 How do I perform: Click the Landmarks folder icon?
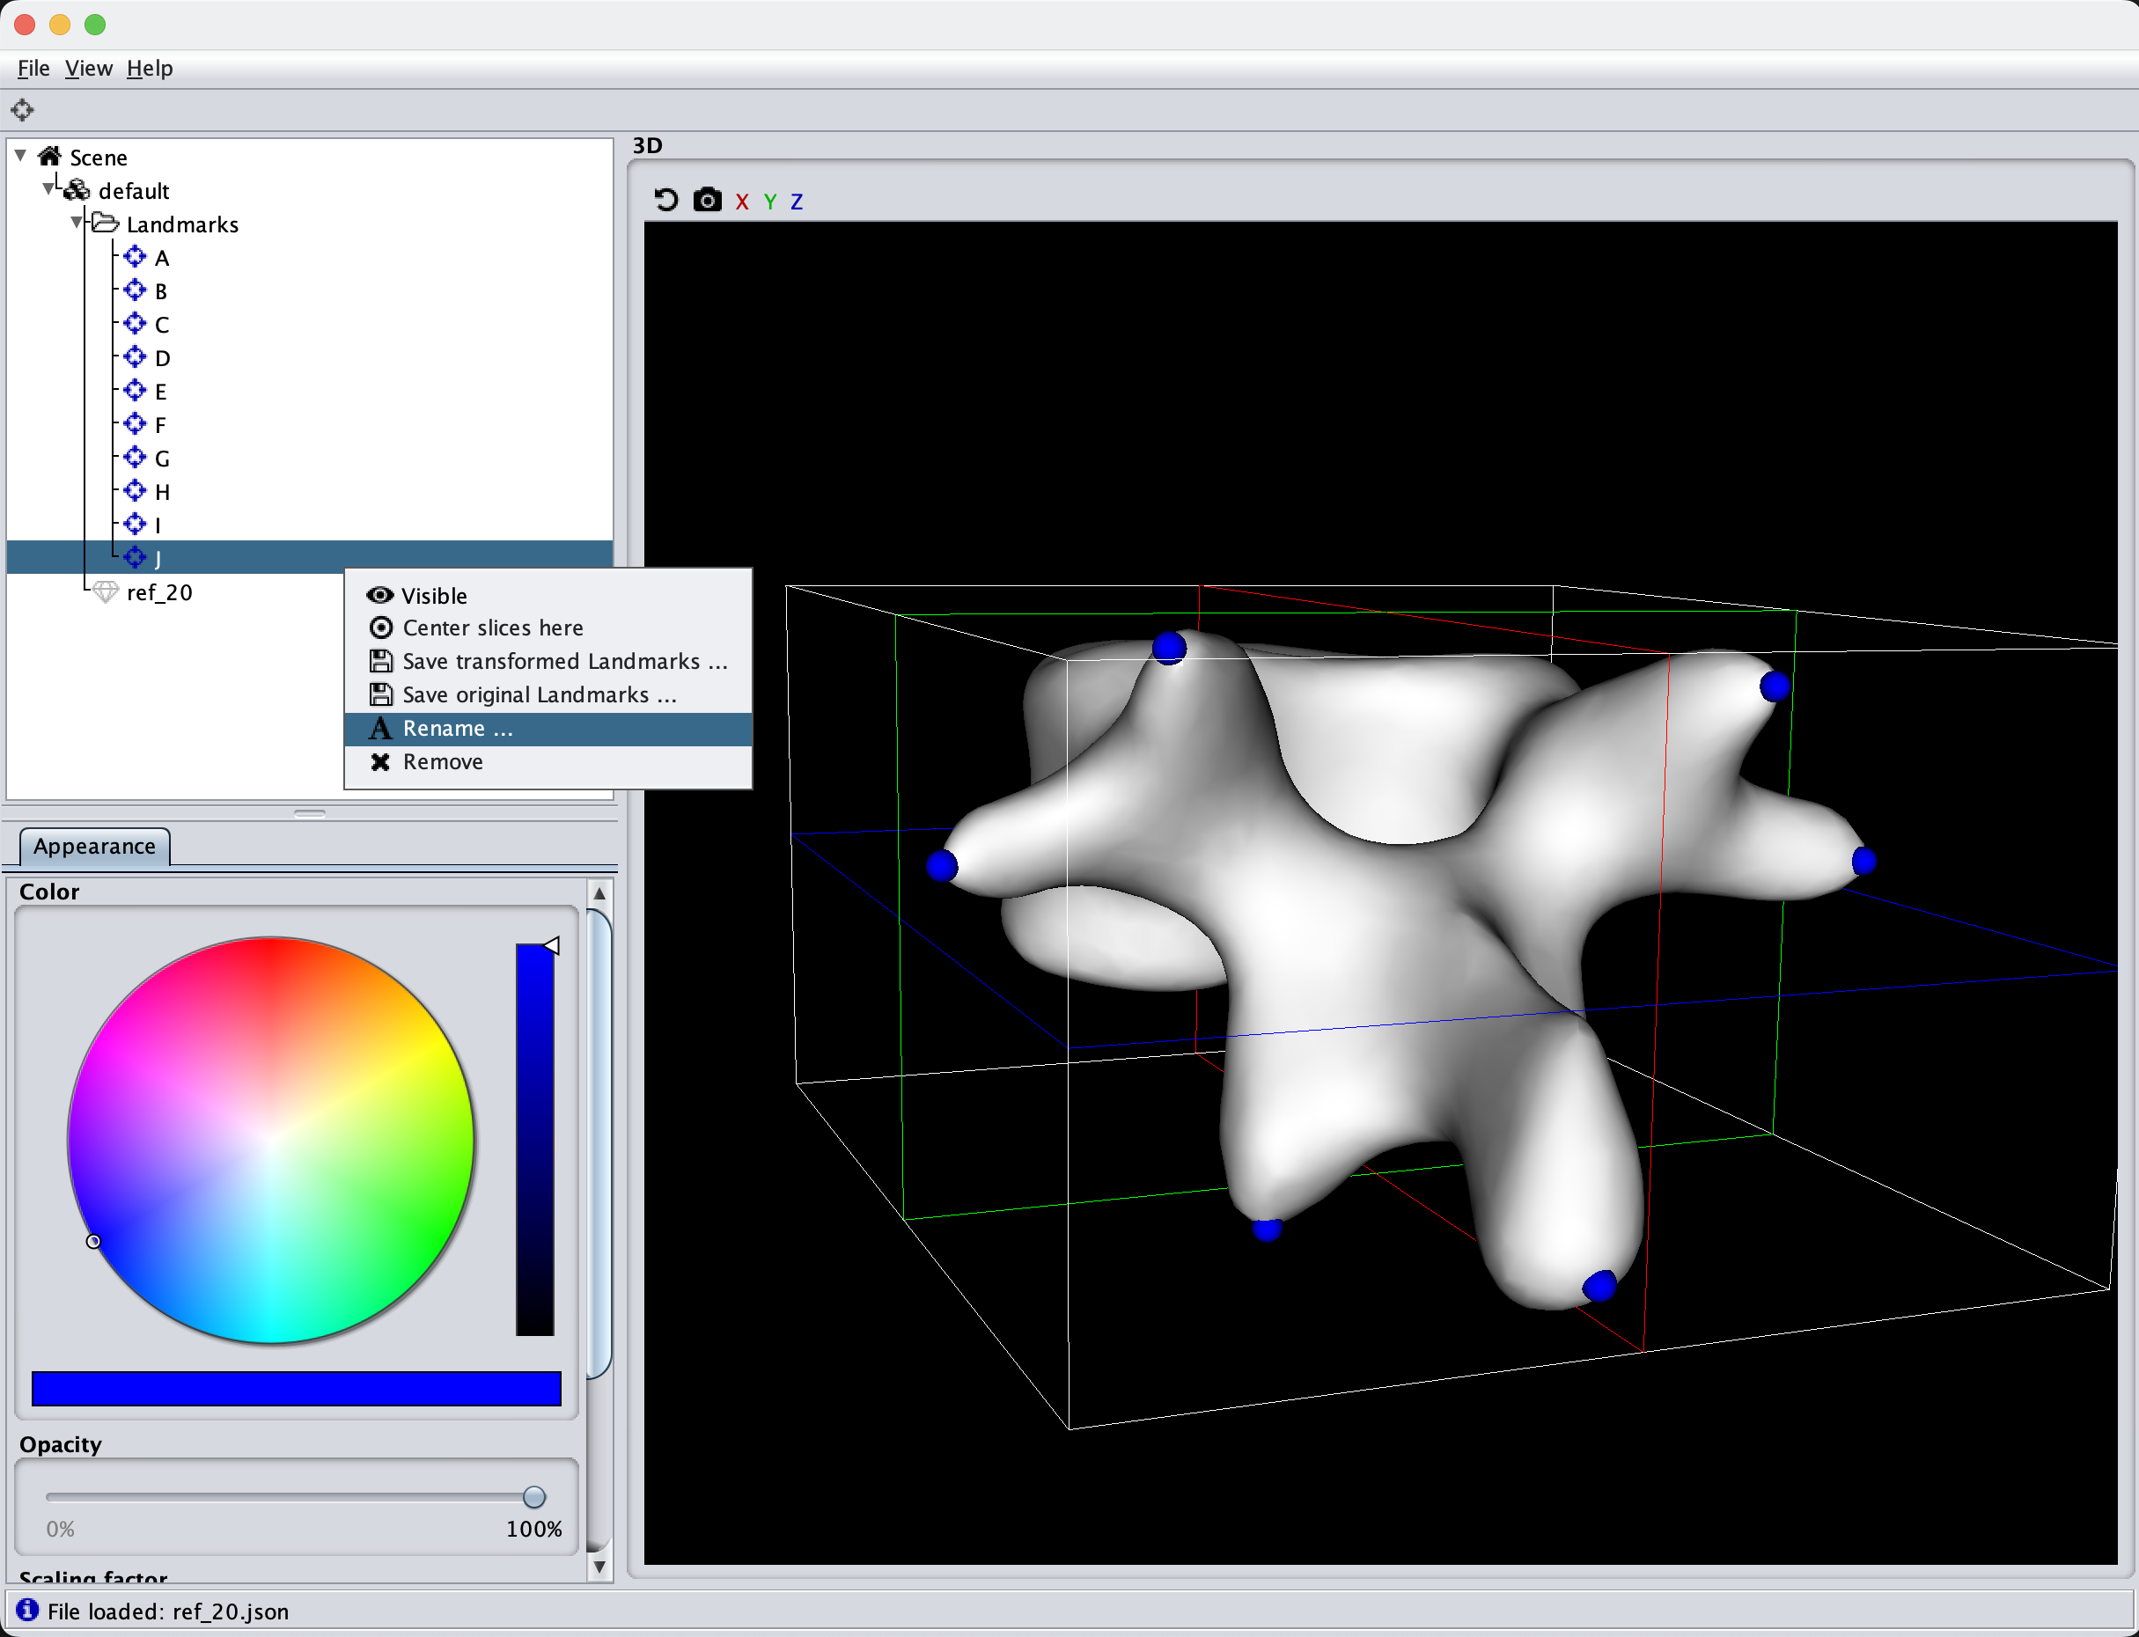coord(106,224)
